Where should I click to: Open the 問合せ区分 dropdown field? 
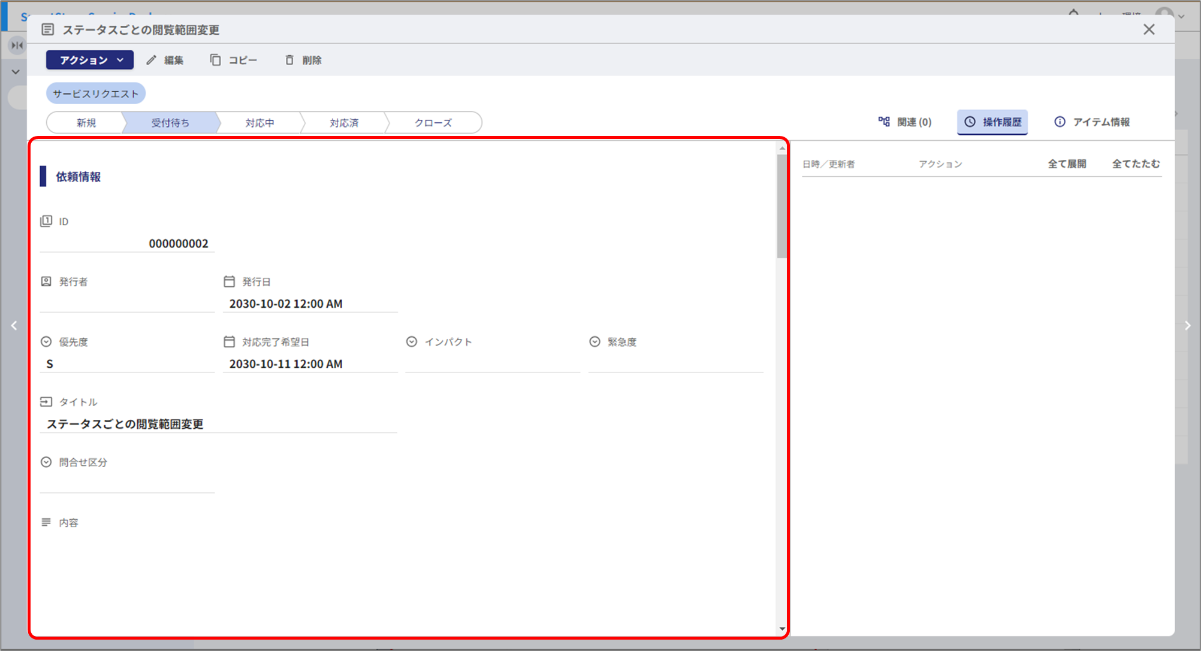127,484
